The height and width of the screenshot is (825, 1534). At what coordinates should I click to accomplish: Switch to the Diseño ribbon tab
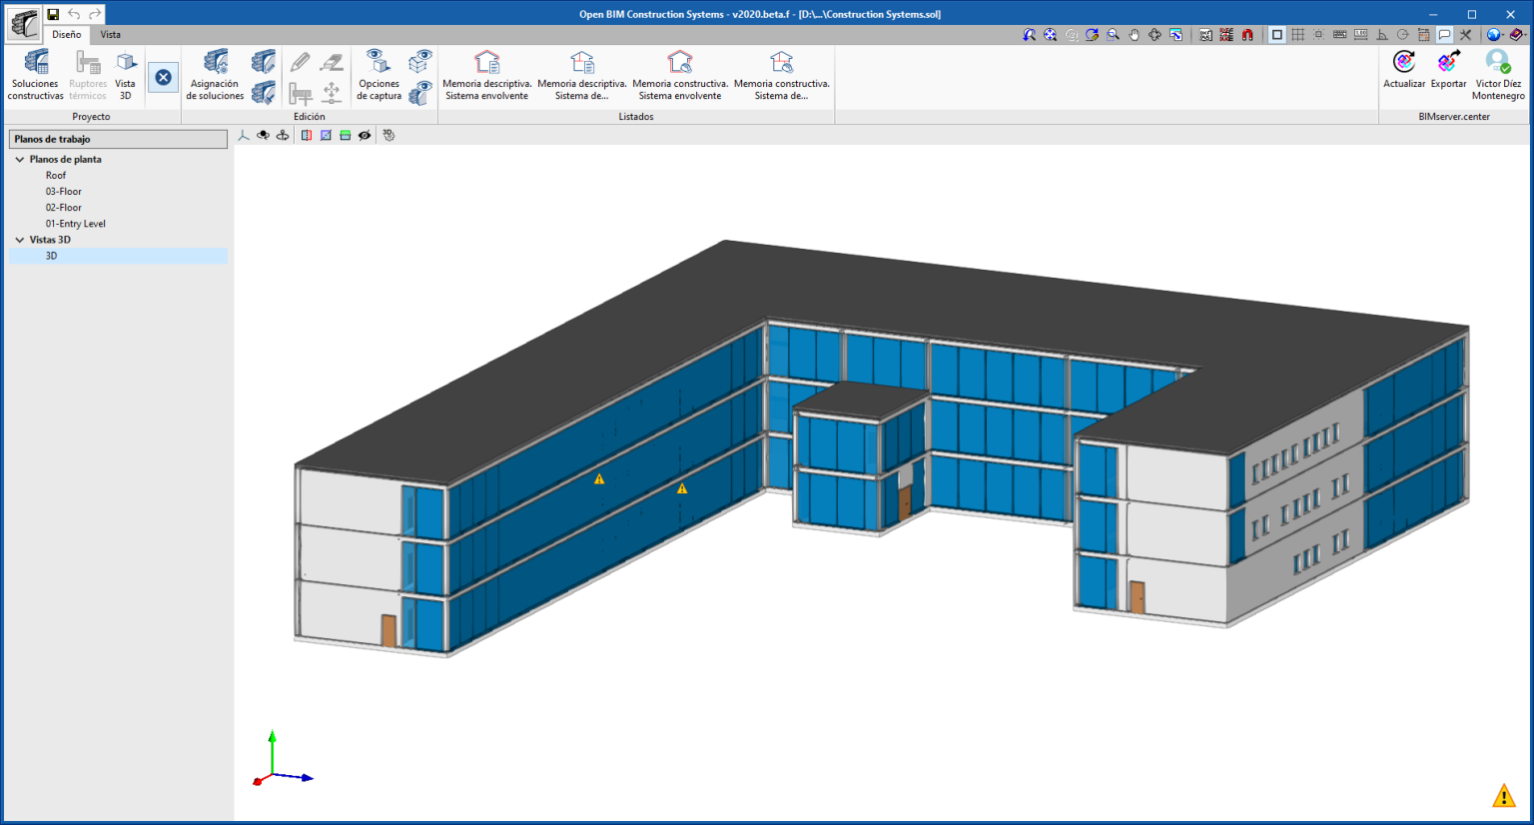coord(66,34)
